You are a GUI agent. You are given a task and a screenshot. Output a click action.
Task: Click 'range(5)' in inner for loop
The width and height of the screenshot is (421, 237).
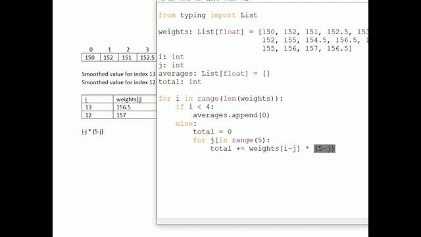pos(249,140)
